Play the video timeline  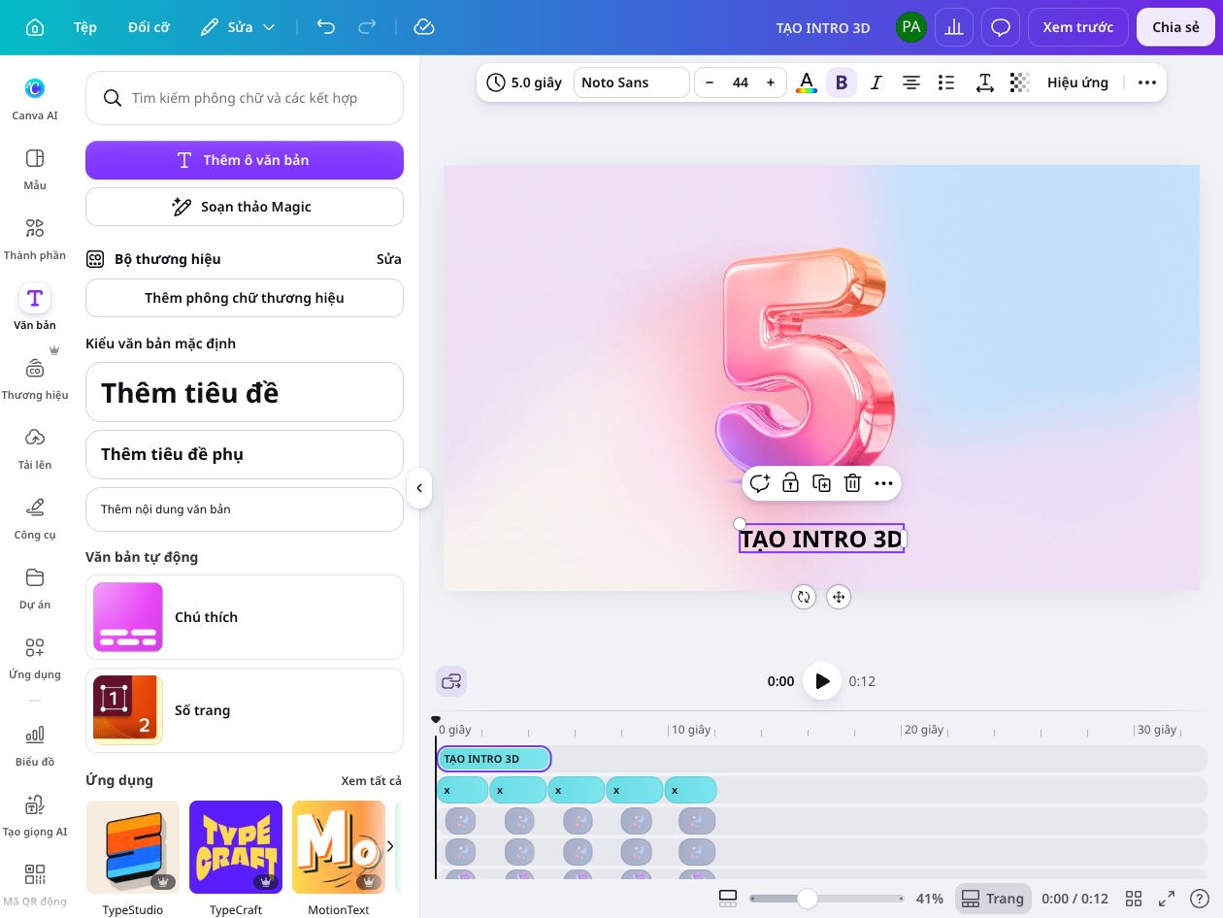[x=822, y=681]
